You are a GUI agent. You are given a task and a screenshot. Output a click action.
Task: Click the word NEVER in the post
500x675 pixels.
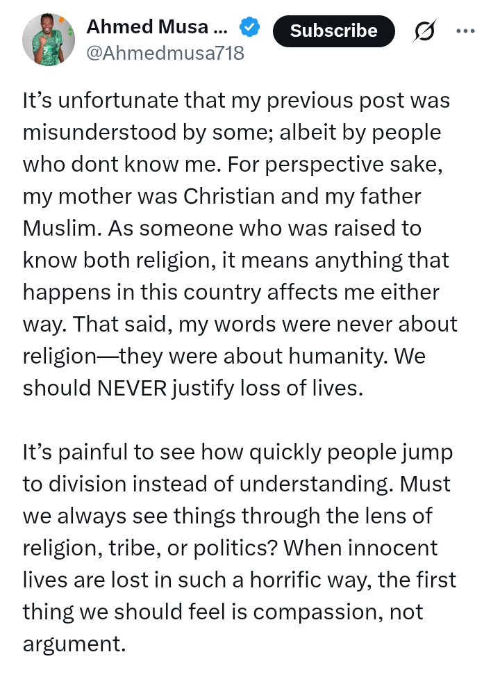[x=132, y=388]
